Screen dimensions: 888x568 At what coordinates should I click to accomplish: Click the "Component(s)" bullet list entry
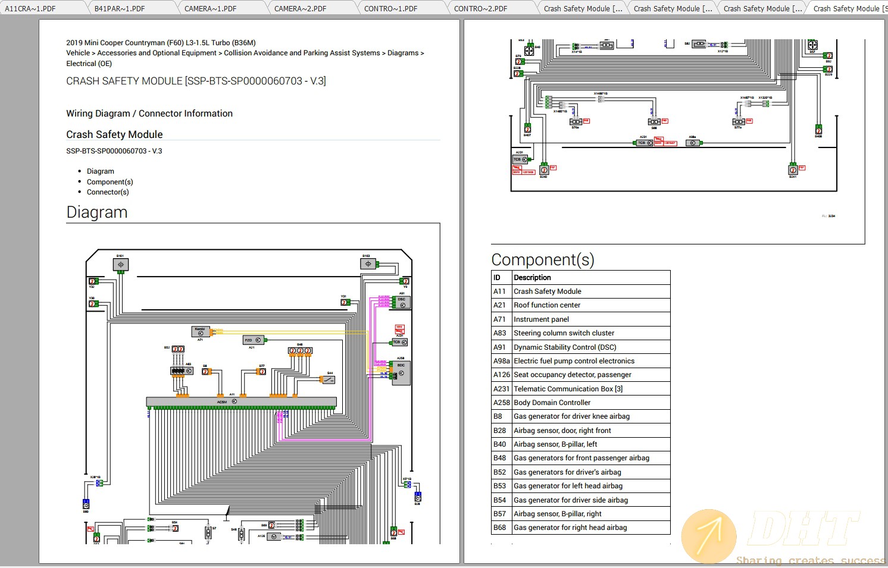[x=110, y=182]
